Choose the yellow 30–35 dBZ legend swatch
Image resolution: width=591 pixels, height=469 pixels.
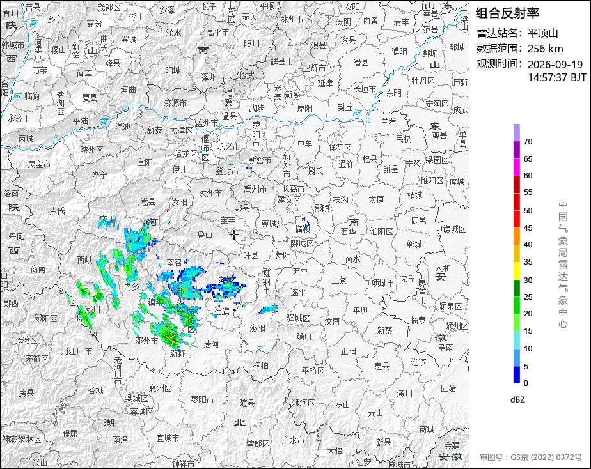tap(516, 271)
